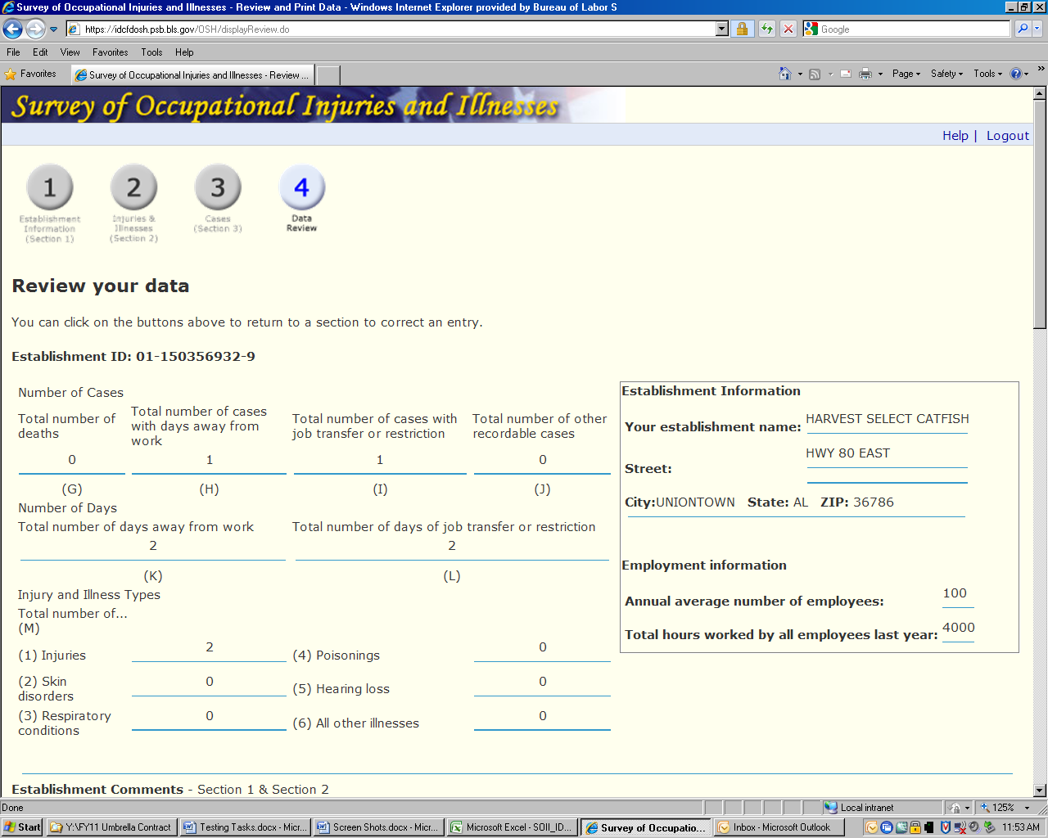The width and height of the screenshot is (1048, 838).
Task: Open the Page dropdown menu
Action: (906, 74)
